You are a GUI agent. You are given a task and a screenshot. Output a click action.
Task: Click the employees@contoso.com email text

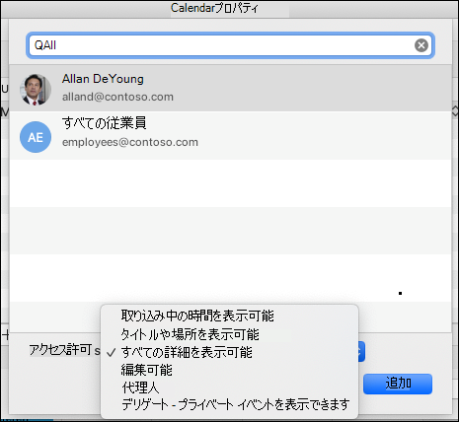click(130, 142)
